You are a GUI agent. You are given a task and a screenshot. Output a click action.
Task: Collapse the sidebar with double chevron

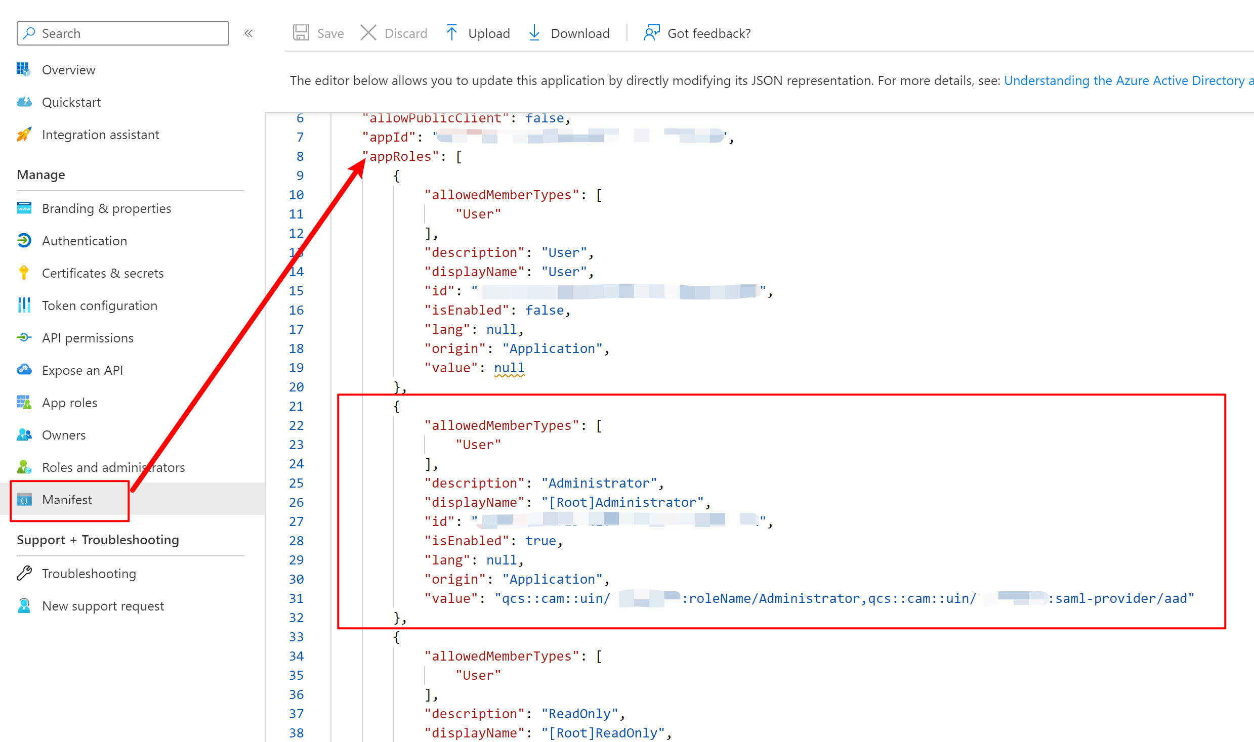click(248, 33)
